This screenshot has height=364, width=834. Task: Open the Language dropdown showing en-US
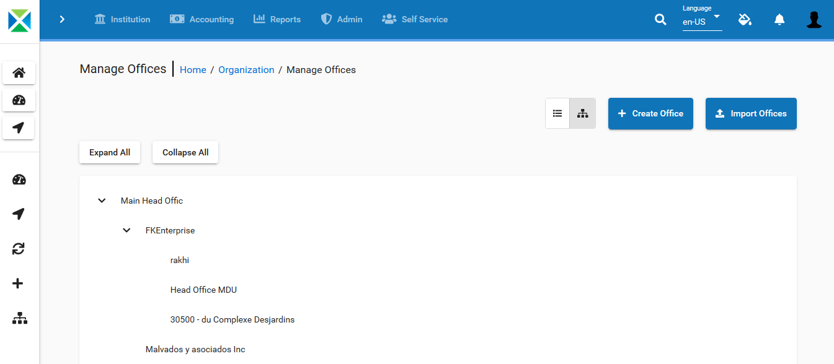702,19
